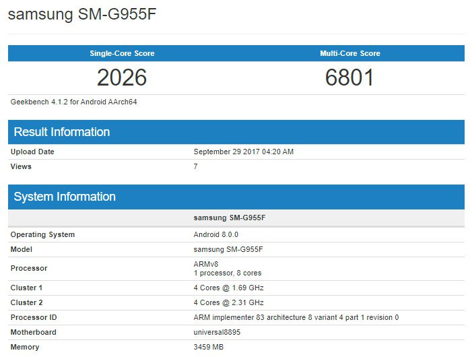The image size is (470, 361).
Task: Click the System Information section header
Action: [65, 197]
